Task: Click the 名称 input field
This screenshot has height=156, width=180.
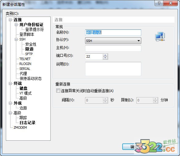Action: pos(113,33)
